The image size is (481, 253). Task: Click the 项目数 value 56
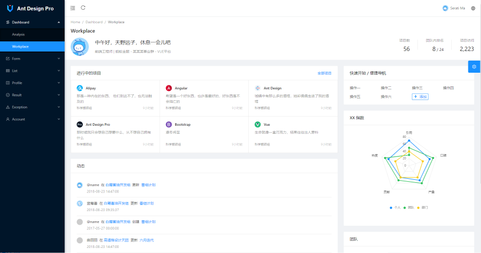click(406, 49)
